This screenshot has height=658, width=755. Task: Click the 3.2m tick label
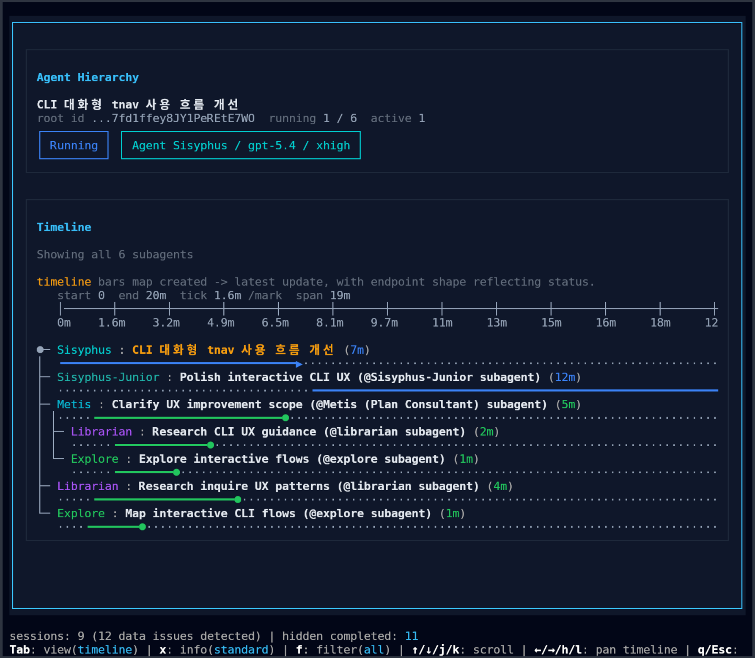pos(166,323)
